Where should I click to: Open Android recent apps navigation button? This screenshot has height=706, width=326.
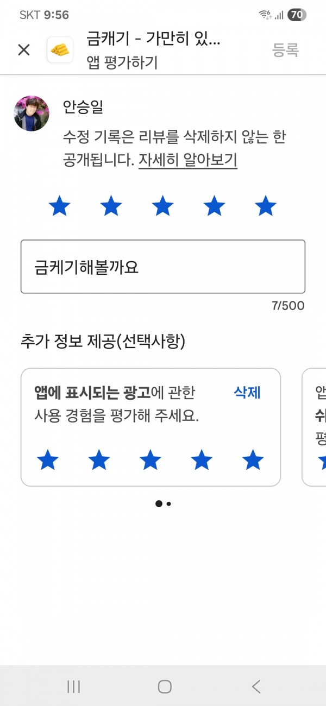[x=73, y=686]
